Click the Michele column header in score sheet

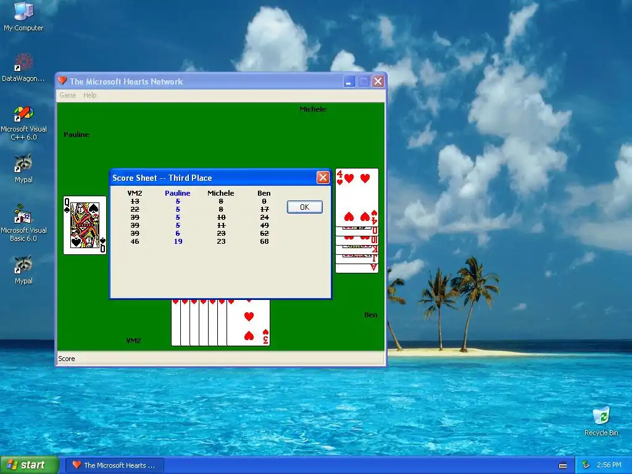[220, 193]
